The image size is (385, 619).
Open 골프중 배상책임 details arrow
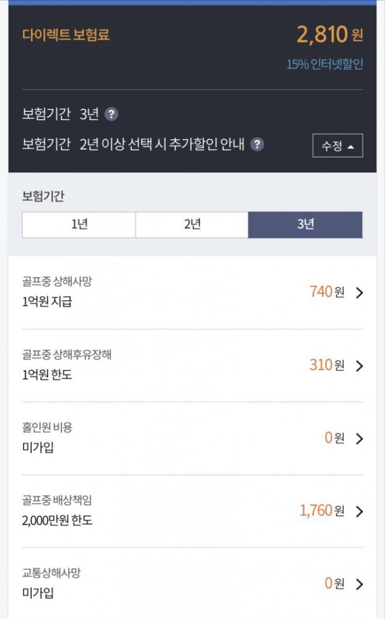359,511
